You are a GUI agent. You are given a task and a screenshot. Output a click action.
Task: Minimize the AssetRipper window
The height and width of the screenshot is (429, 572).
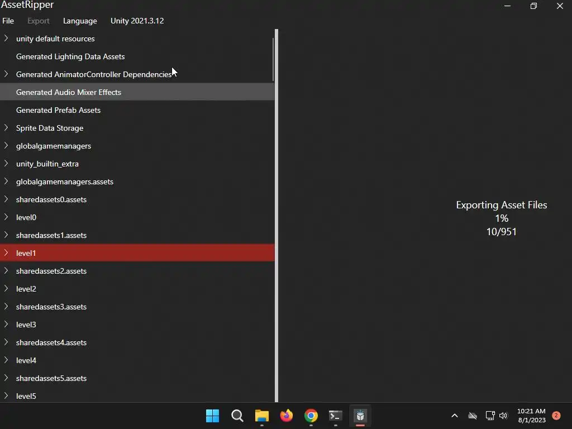click(507, 6)
